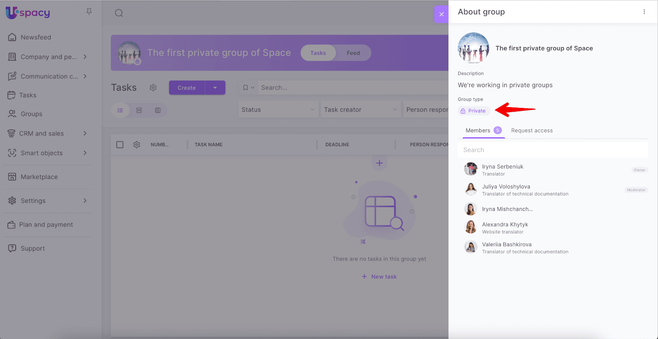Expand the Create button dropdown arrow
This screenshot has width=658, height=339.
tap(215, 88)
